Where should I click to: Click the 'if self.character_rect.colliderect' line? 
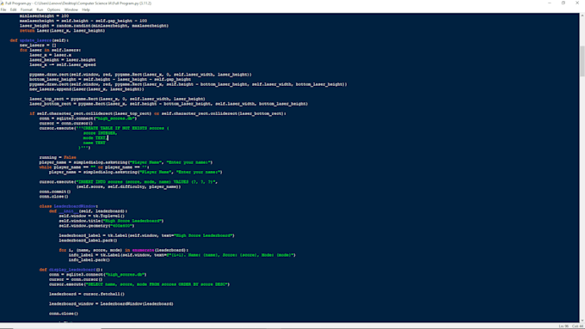pos(157,113)
